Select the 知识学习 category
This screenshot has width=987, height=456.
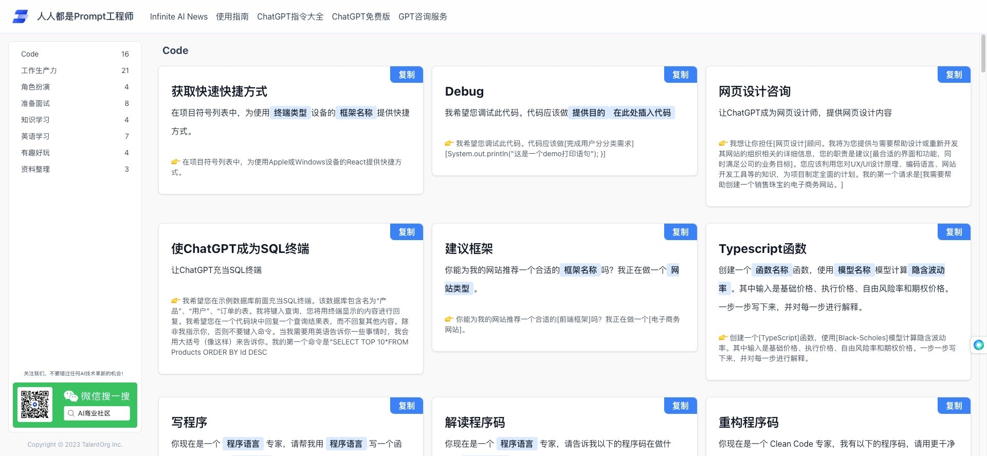75,120
